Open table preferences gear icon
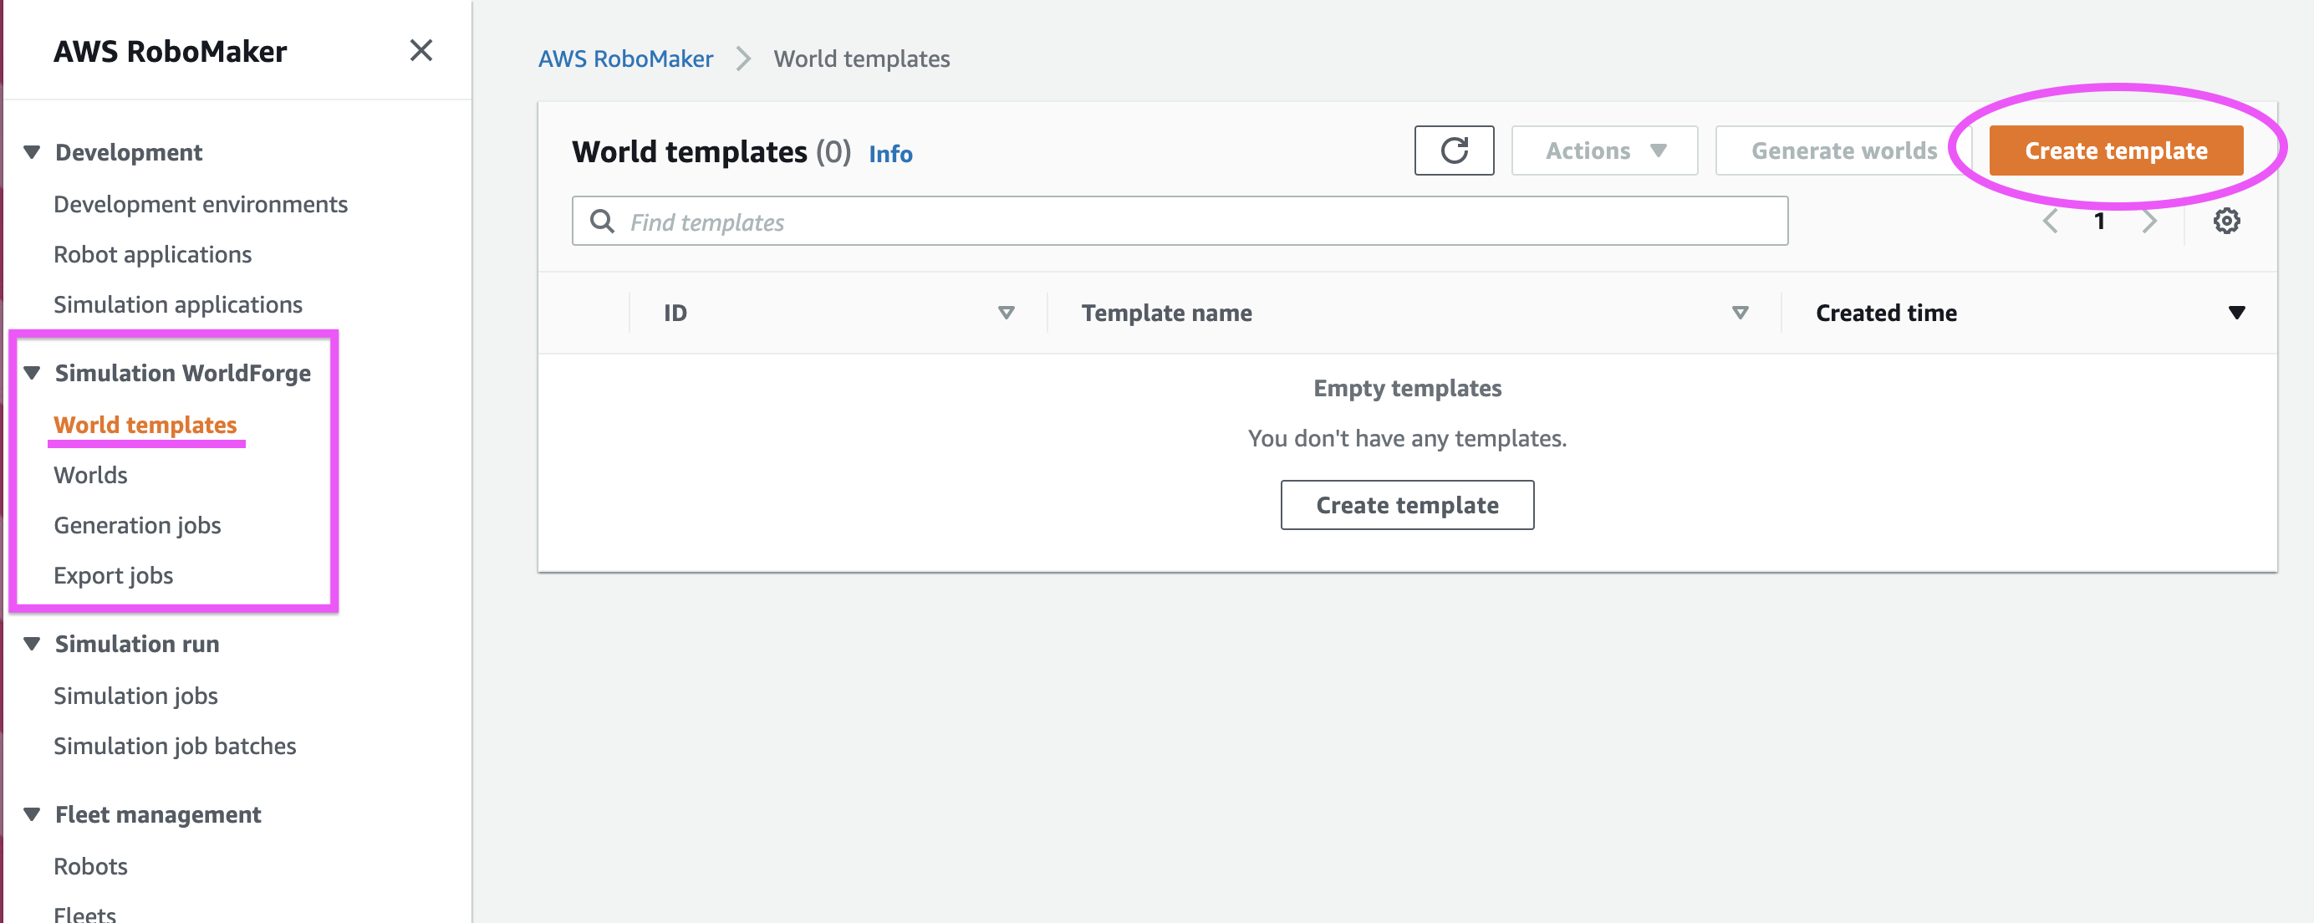This screenshot has width=2314, height=923. coord(2226,221)
